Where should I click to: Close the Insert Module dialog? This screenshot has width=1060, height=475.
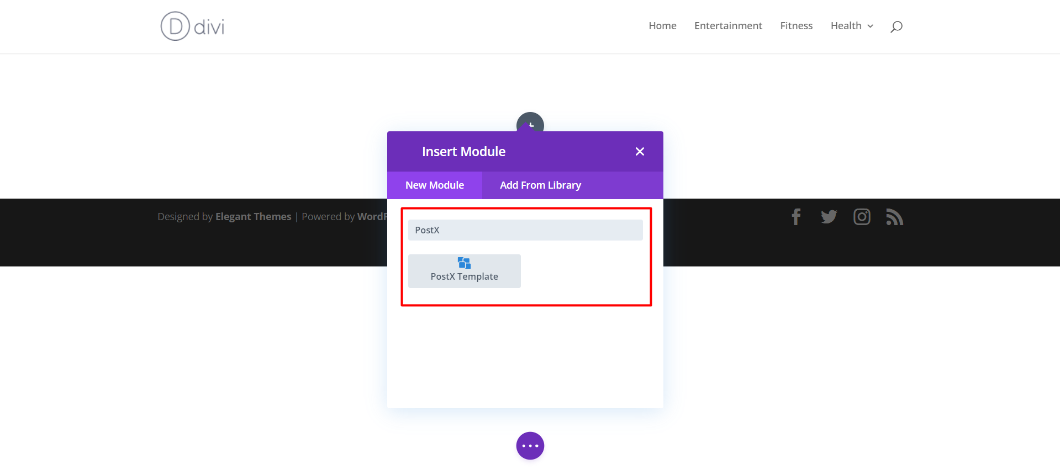tap(640, 151)
